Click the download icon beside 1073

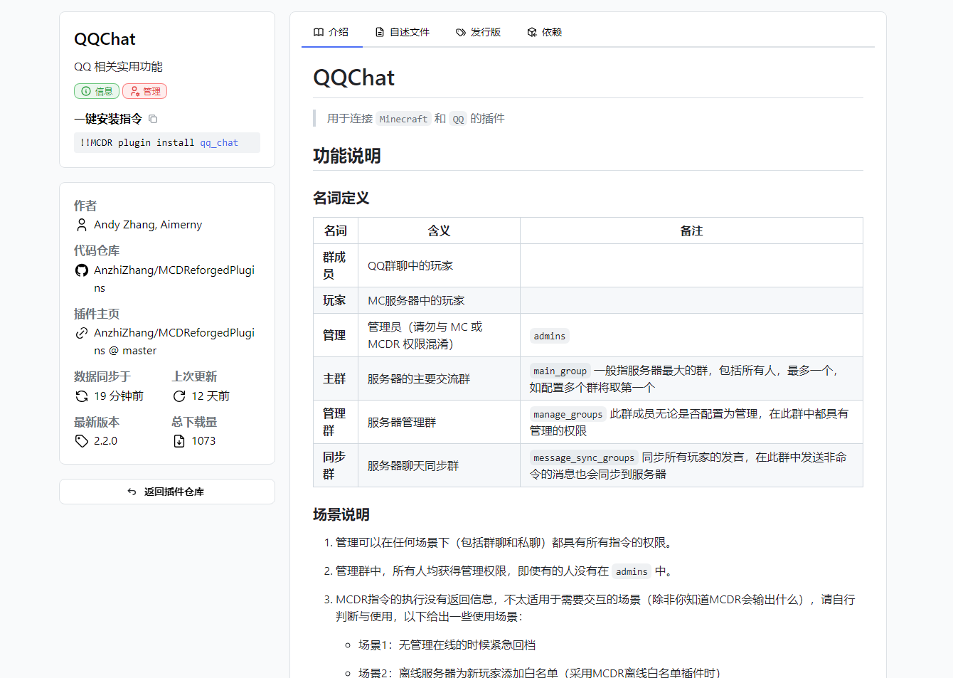(179, 441)
